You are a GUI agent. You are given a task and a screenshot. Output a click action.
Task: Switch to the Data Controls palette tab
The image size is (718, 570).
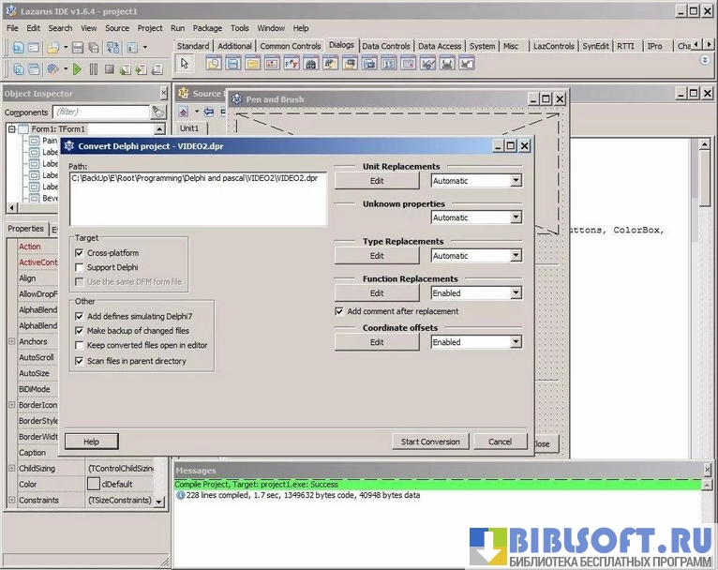[x=386, y=46]
